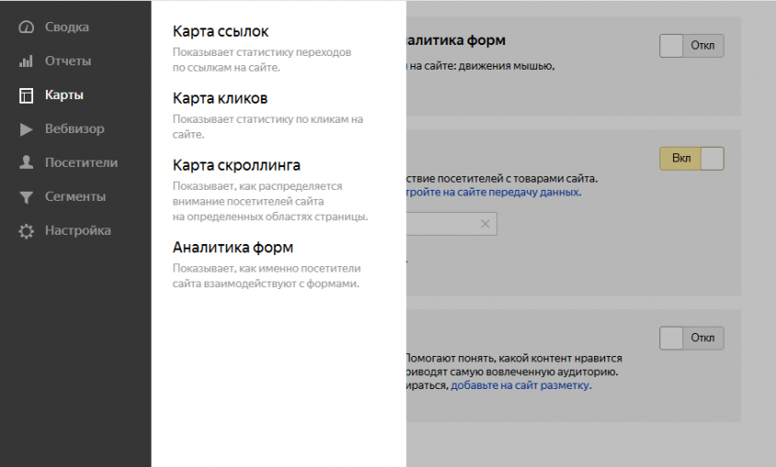Click inside the text input field
The image size is (776, 467).
(x=441, y=224)
